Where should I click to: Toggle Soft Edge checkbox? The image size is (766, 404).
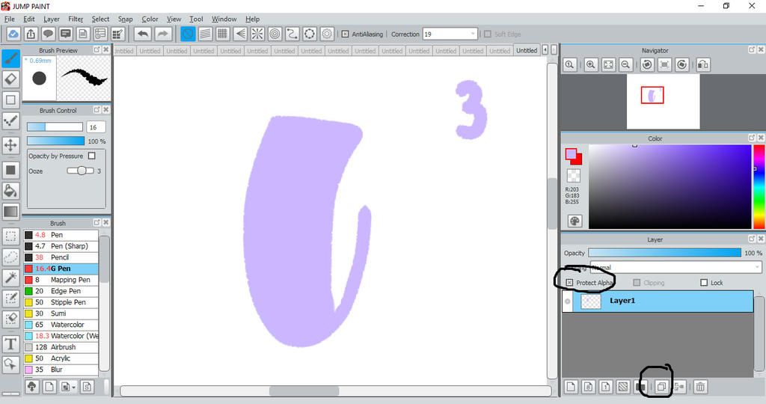coord(488,34)
